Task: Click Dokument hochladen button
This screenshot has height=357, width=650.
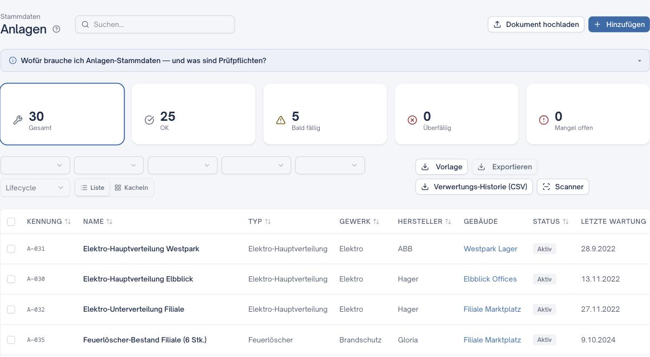Action: [536, 24]
